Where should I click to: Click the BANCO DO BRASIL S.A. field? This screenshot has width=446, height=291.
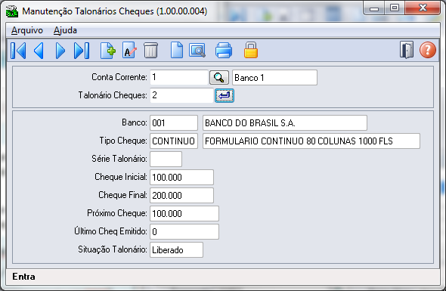click(x=285, y=123)
